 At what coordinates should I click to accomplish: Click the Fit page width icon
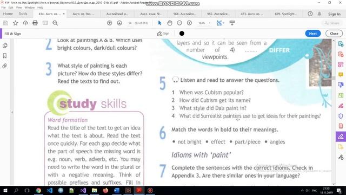click(x=219, y=23)
